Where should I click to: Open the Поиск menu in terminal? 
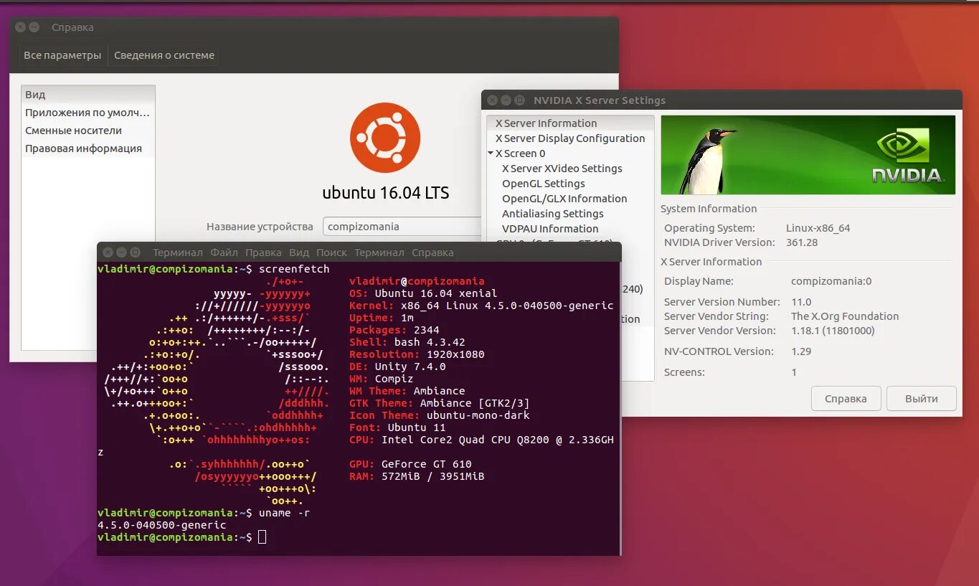331,252
